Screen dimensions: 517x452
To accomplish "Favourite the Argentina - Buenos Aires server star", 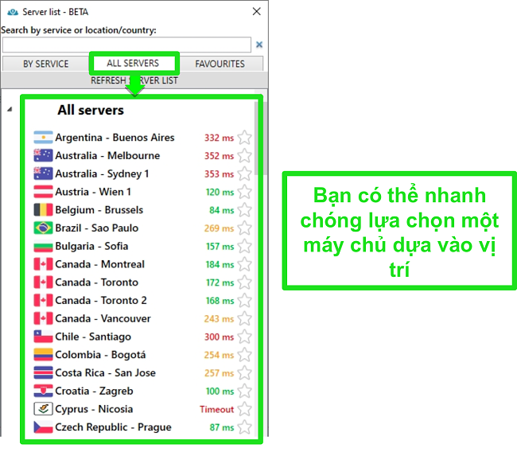I will point(245,137).
